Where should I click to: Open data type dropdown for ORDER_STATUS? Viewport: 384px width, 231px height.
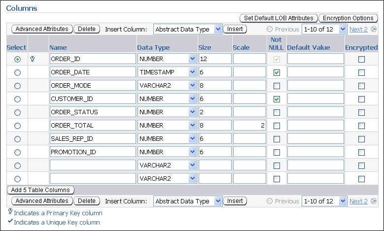coord(167,112)
